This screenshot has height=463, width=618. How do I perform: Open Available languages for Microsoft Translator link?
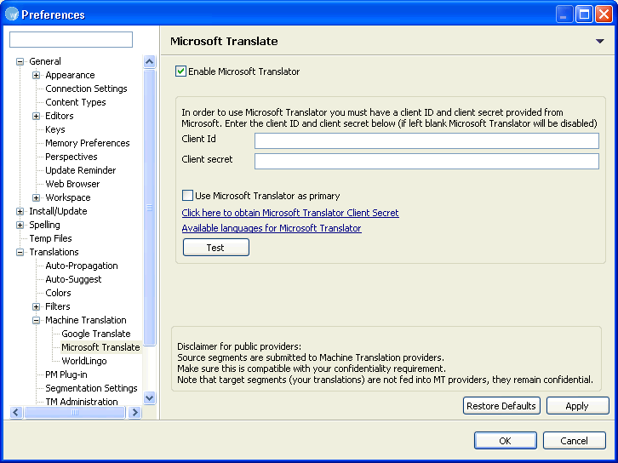tap(272, 228)
